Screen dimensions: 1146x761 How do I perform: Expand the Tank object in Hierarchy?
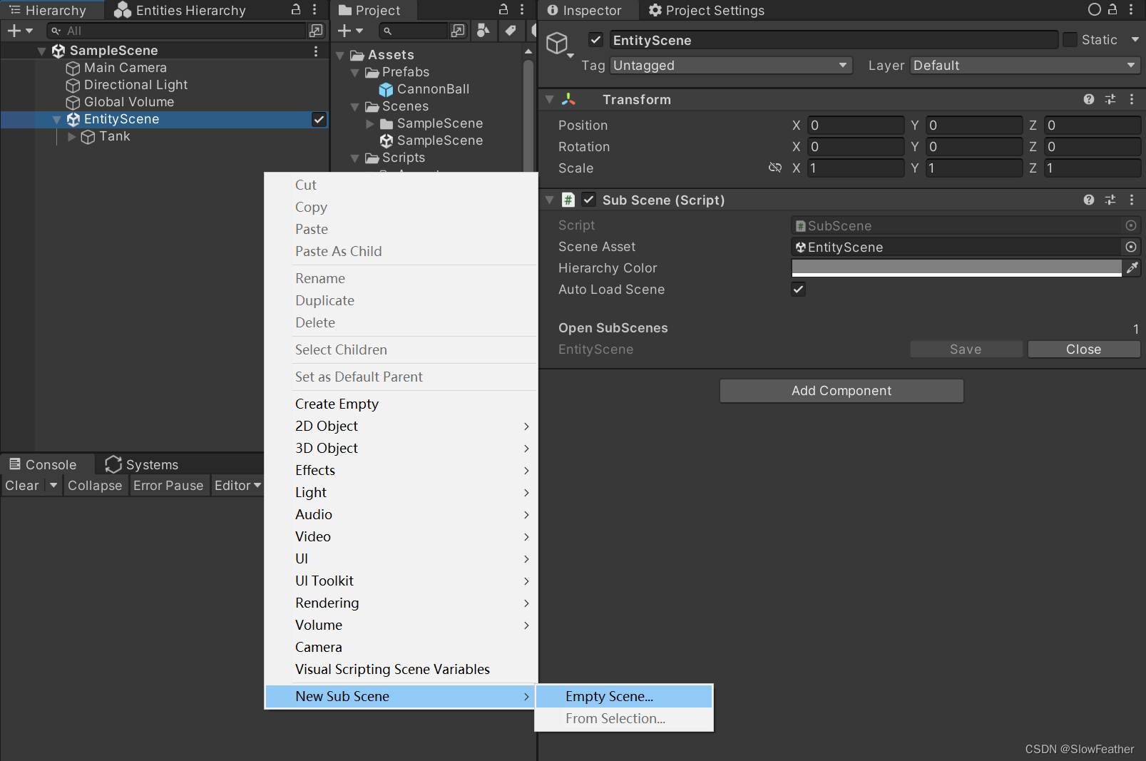tap(71, 136)
